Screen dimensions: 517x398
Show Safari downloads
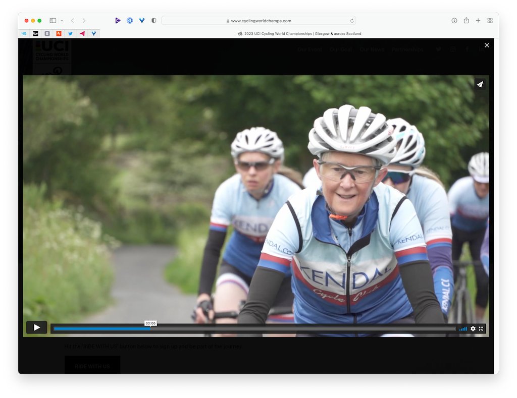tap(454, 20)
